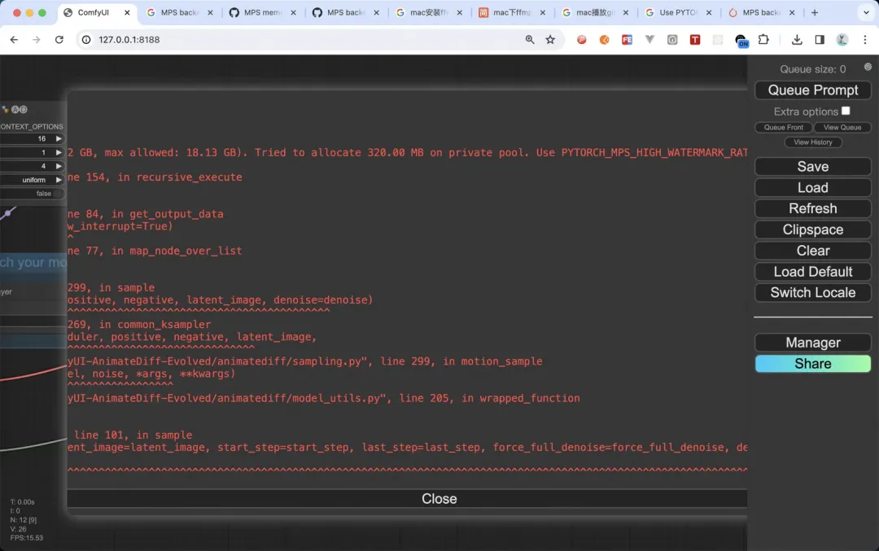The image size is (879, 551).
Task: Open the Manager panel
Action: point(812,343)
